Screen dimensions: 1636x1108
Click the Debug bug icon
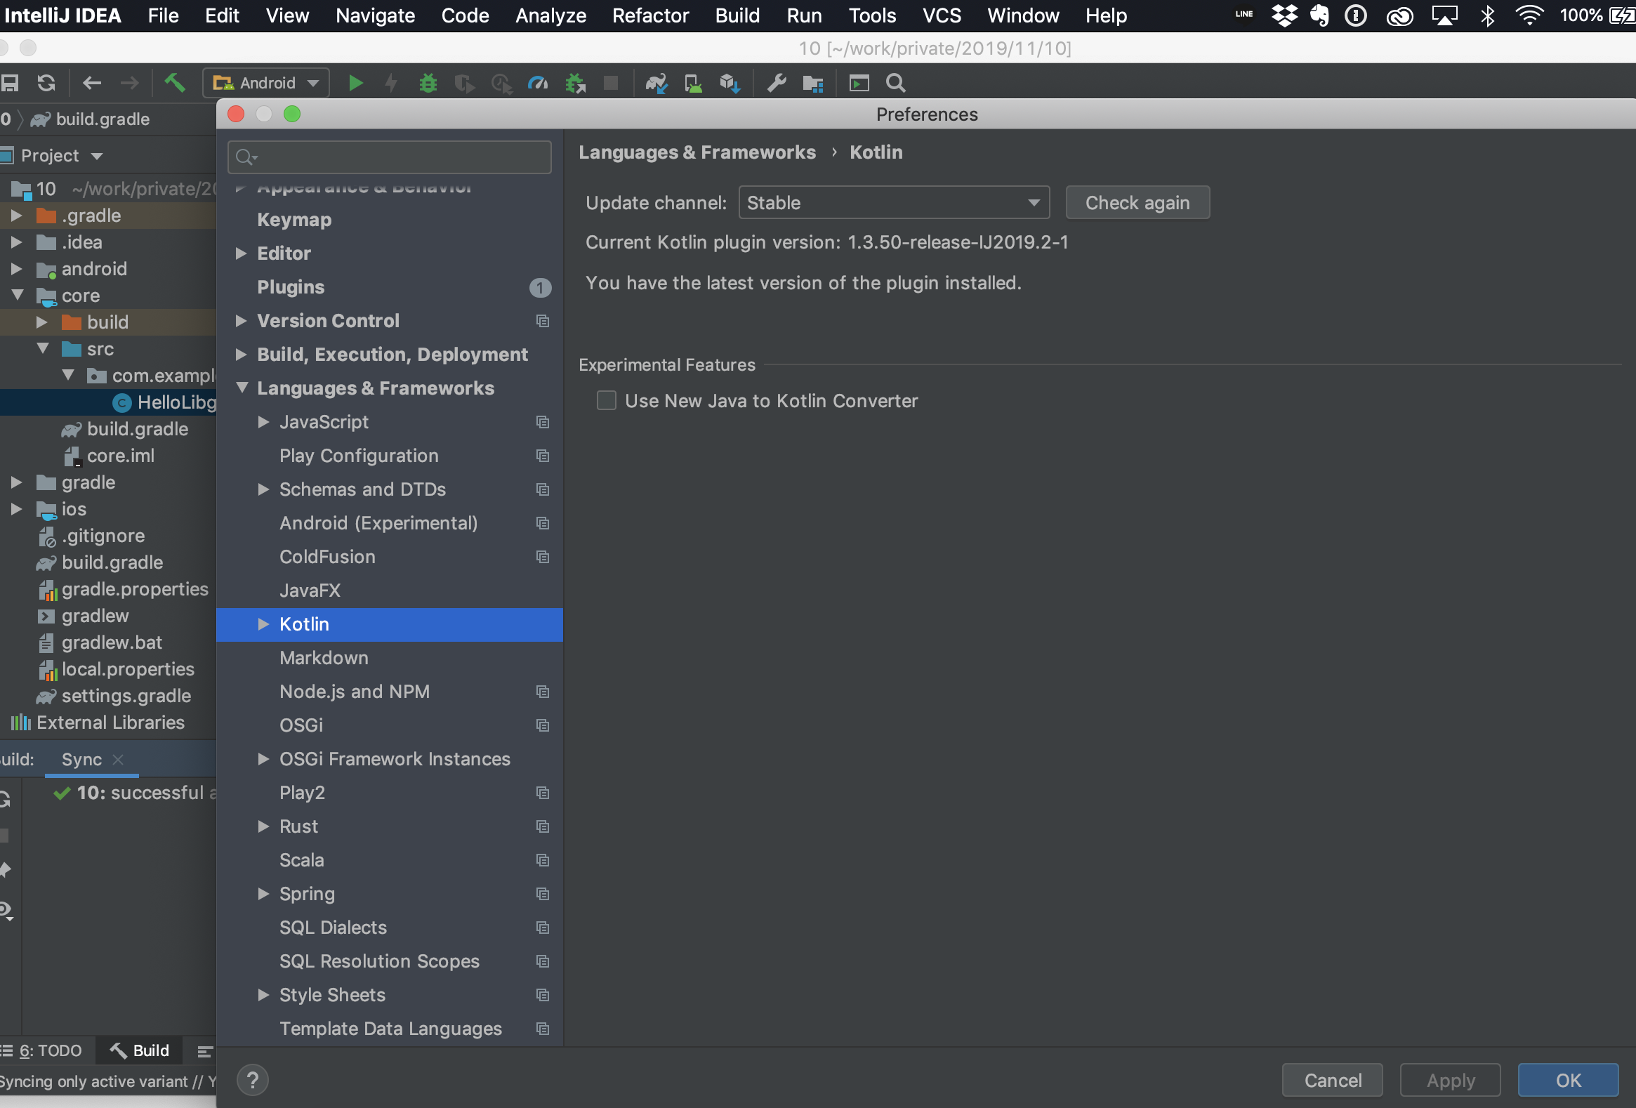(428, 83)
